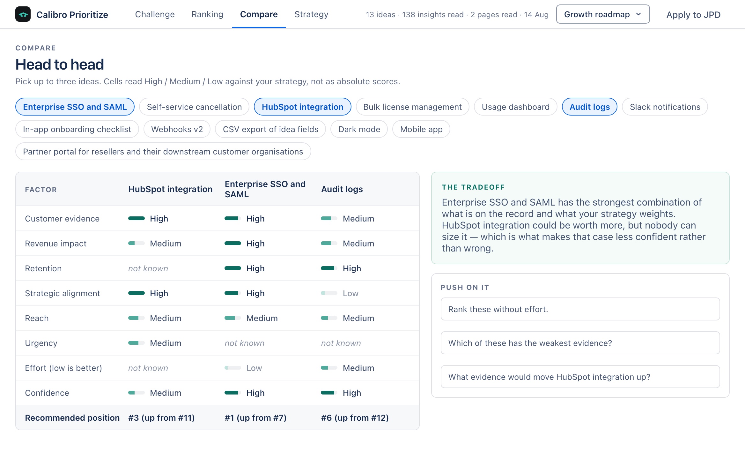Click Enterprise SSO Urgency 'not known' cell
The height and width of the screenshot is (466, 745).
click(245, 343)
